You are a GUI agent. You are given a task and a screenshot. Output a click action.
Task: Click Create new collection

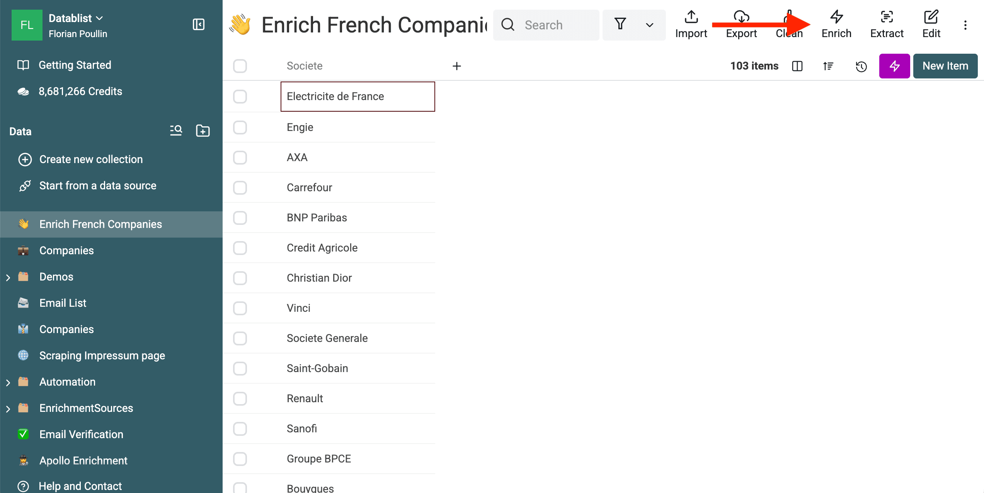pos(91,159)
